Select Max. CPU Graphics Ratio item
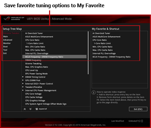This screenshot has height=128, width=151. 37,67
